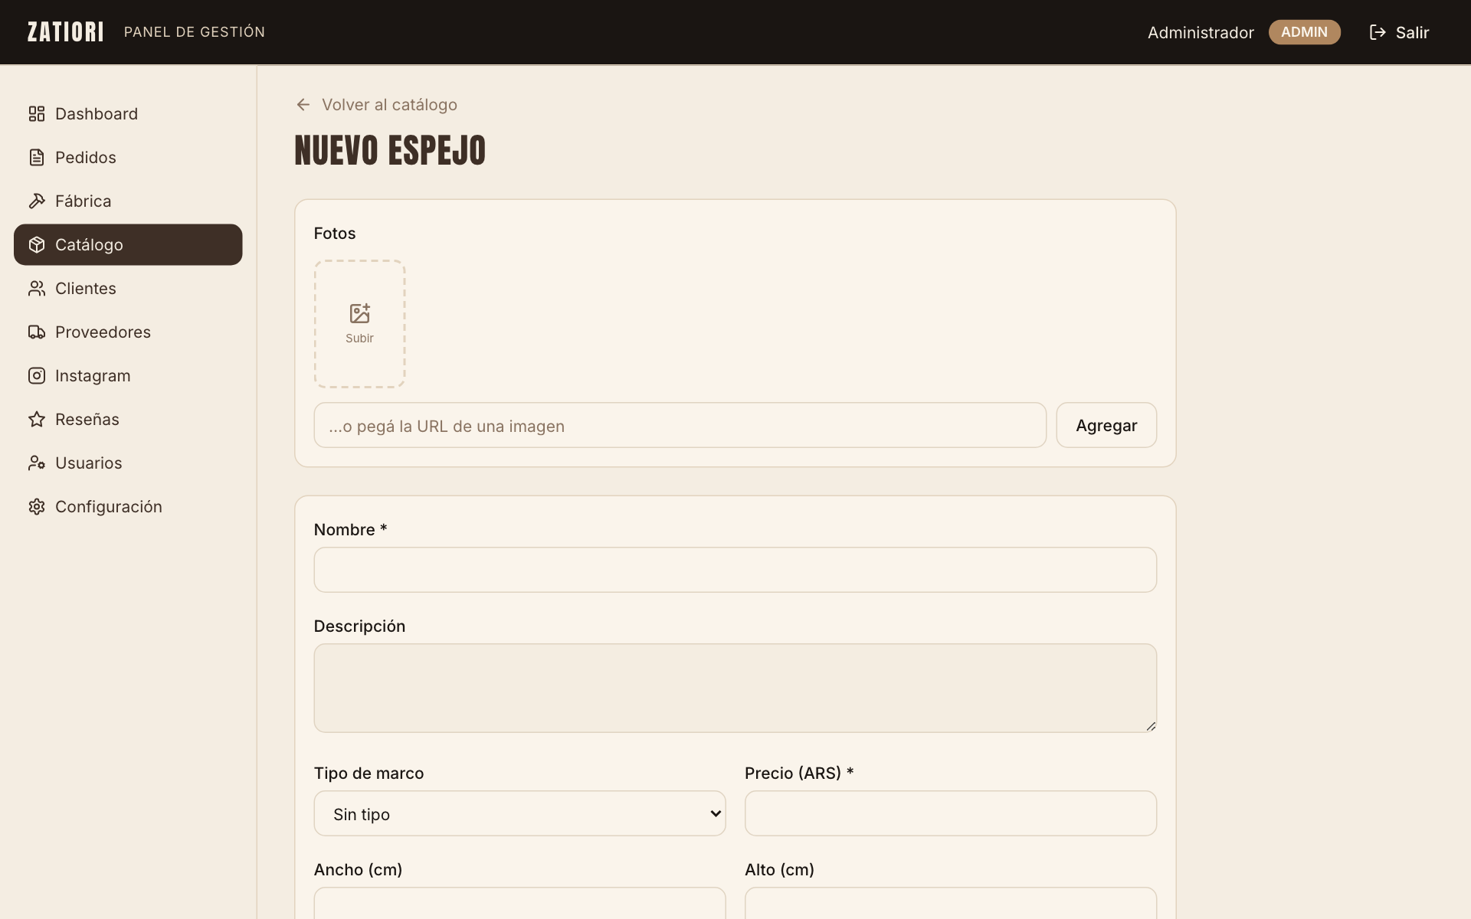Click the ADMIN role badge
The width and height of the screenshot is (1471, 919).
pyautogui.click(x=1305, y=32)
